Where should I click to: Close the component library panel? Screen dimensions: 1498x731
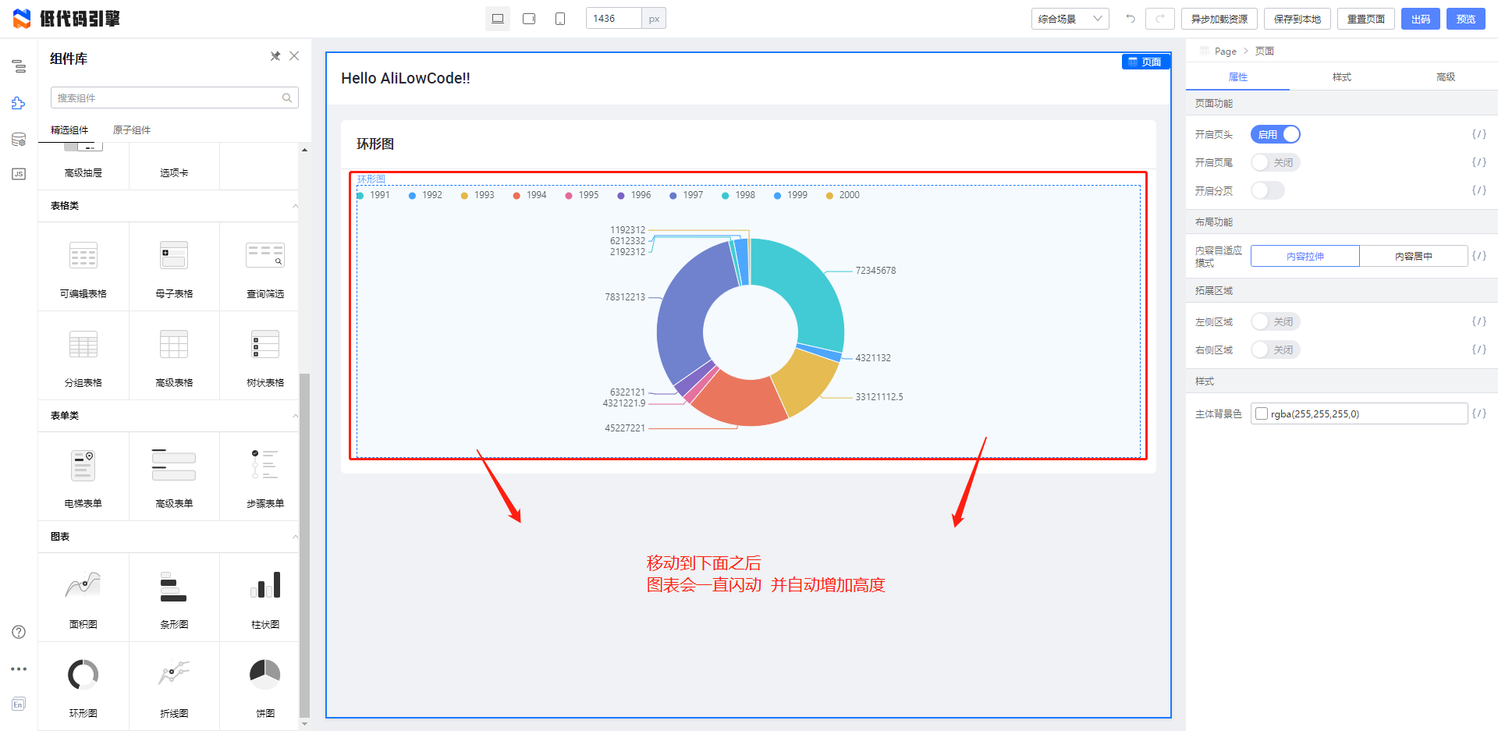coord(294,56)
